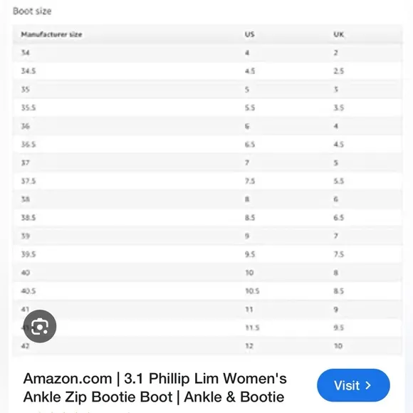The width and height of the screenshot is (413, 413).
Task: Click US size 11.5 cell
Action: click(252, 328)
